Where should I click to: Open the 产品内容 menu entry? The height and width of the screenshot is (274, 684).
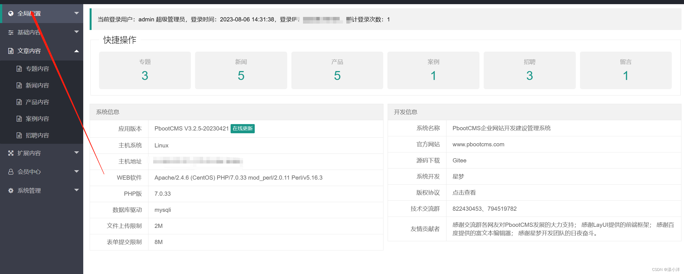click(x=37, y=102)
